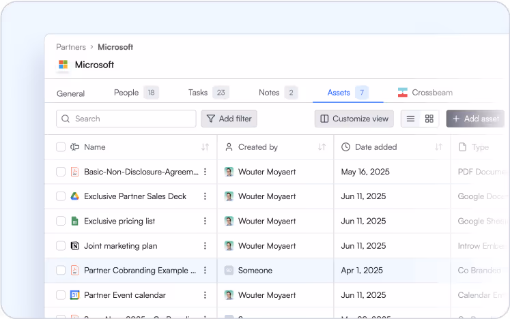510x319 pixels.
Task: Toggle the select-all checkbox in header
Action: point(61,147)
